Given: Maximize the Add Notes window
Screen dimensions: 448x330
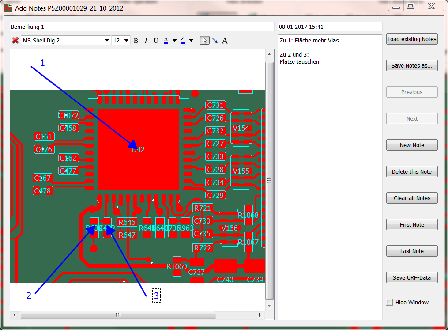Looking at the screenshot, I should [410, 6].
